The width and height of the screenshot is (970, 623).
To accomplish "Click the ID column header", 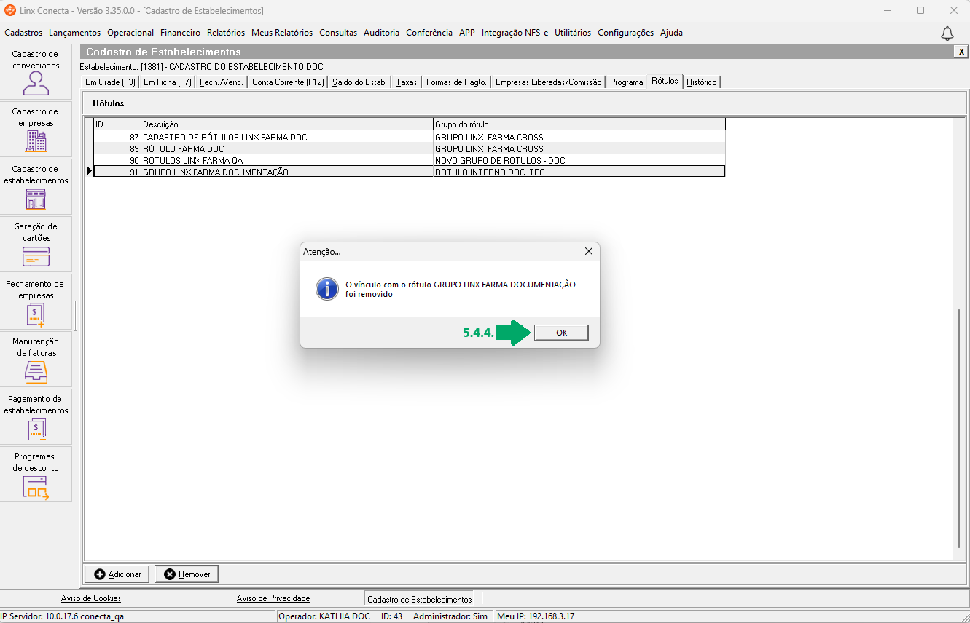I will (x=117, y=124).
